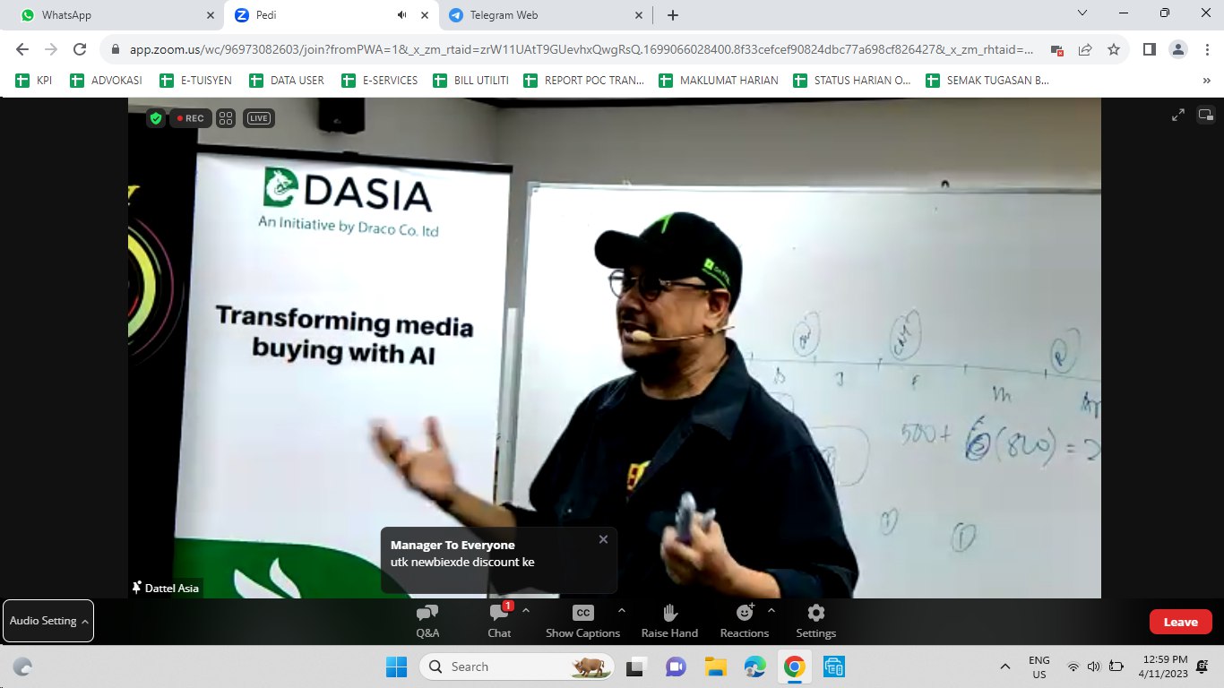Viewport: 1224px width, 688px height.
Task: Open the Reactions menu
Action: (745, 621)
